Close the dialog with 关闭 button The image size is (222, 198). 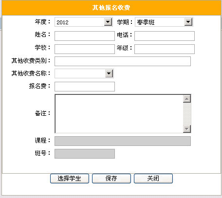pos(153,179)
